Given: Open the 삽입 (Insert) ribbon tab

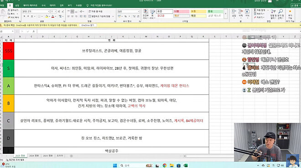Looking at the screenshot, I should [x=17, y=5].
